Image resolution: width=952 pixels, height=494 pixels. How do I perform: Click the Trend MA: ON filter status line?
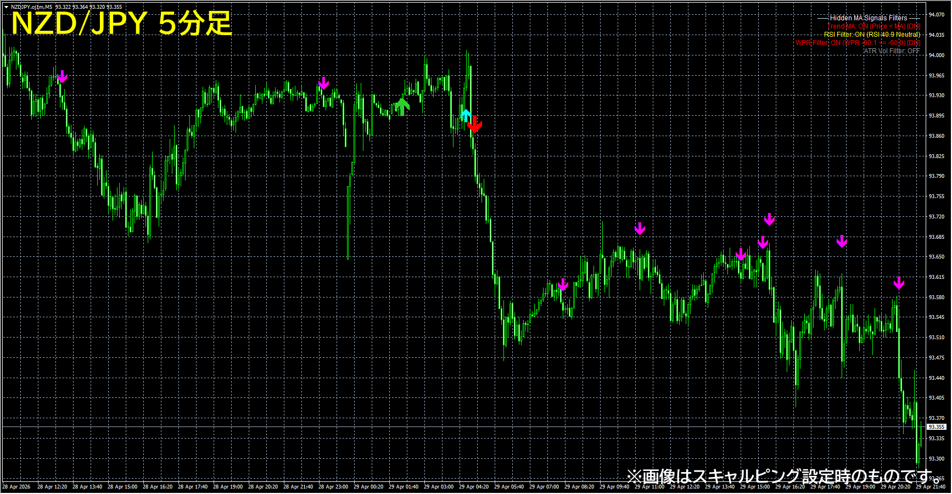pos(874,26)
